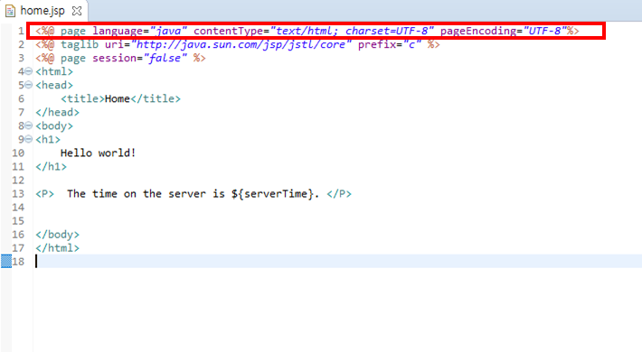Collapse the <head> fold marker on line 5
The height and width of the screenshot is (352, 642).
28,85
